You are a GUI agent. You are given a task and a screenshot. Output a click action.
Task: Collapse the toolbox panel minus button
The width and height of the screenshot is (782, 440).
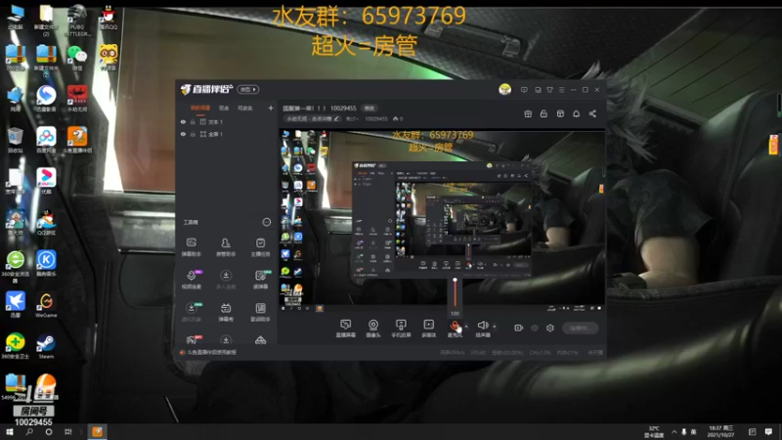pyautogui.click(x=266, y=222)
